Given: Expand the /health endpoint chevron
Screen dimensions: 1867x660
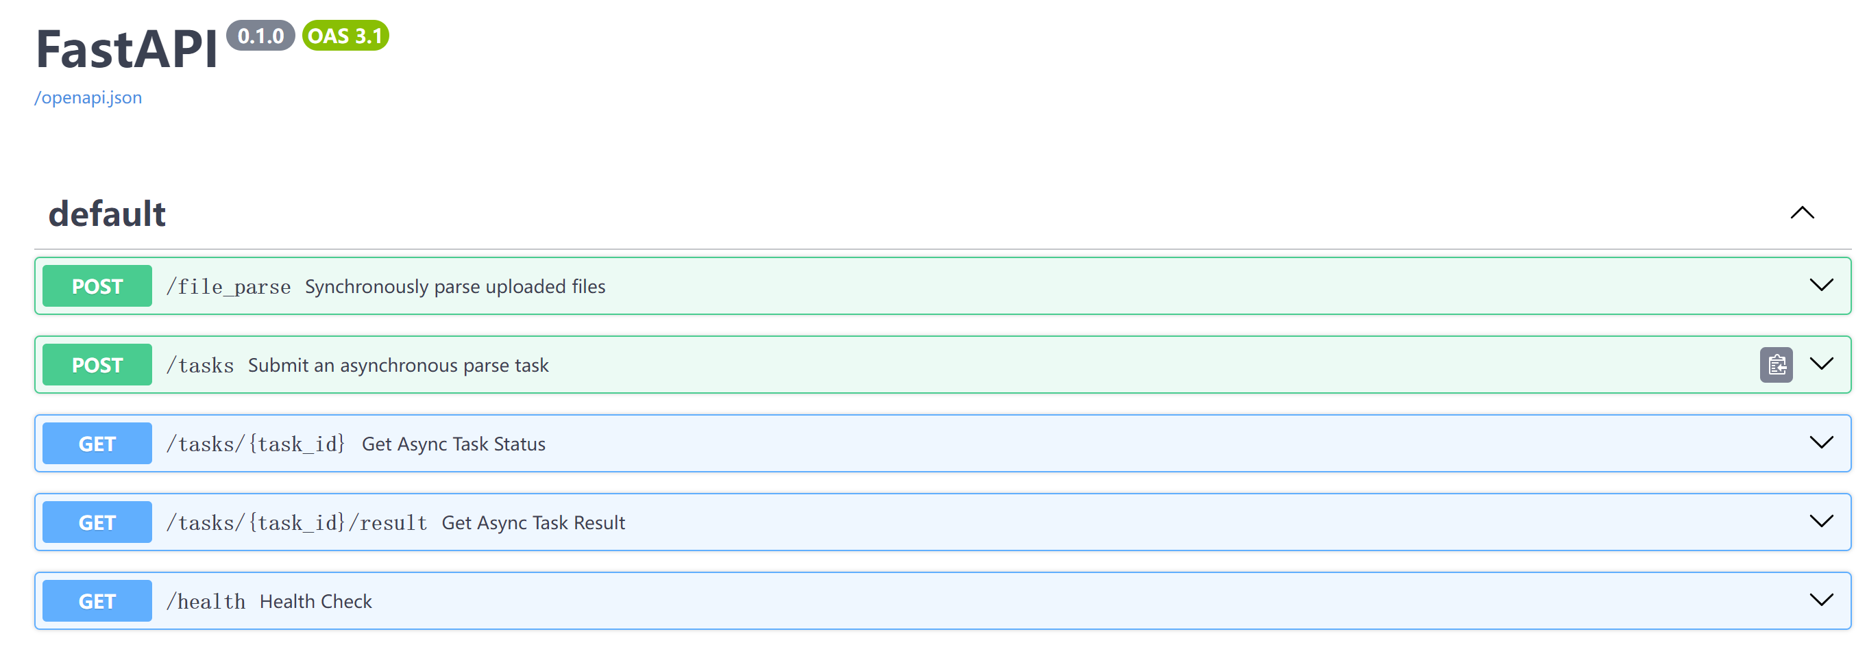Looking at the screenshot, I should pyautogui.click(x=1820, y=600).
